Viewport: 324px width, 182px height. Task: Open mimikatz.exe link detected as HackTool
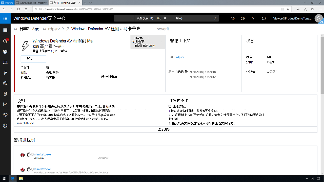tap(42, 169)
